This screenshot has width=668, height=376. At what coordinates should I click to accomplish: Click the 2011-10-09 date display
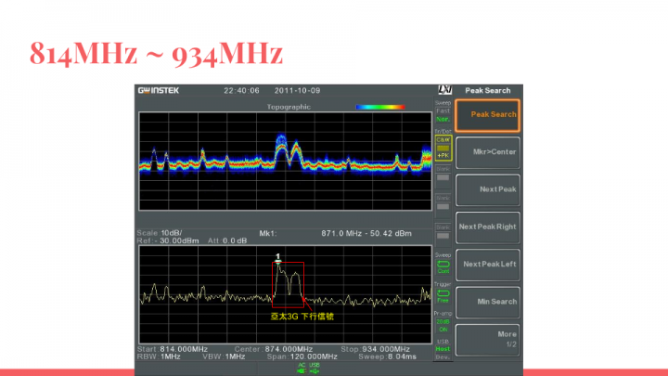point(298,90)
